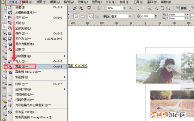194x121 pixels.
Task: Expand 获取图像 (Acquire Image) submenu
Action: pyautogui.click(x=37, y=56)
